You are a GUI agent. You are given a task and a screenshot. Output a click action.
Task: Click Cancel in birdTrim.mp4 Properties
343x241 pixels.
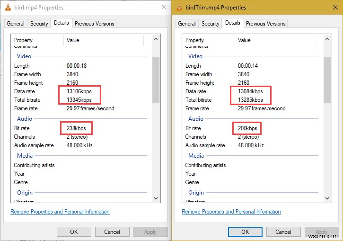[x=283, y=232]
